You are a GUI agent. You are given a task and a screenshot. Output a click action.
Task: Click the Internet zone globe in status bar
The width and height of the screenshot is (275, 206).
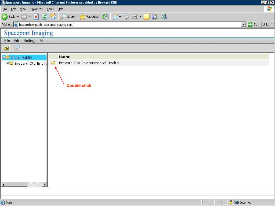pos(237,203)
